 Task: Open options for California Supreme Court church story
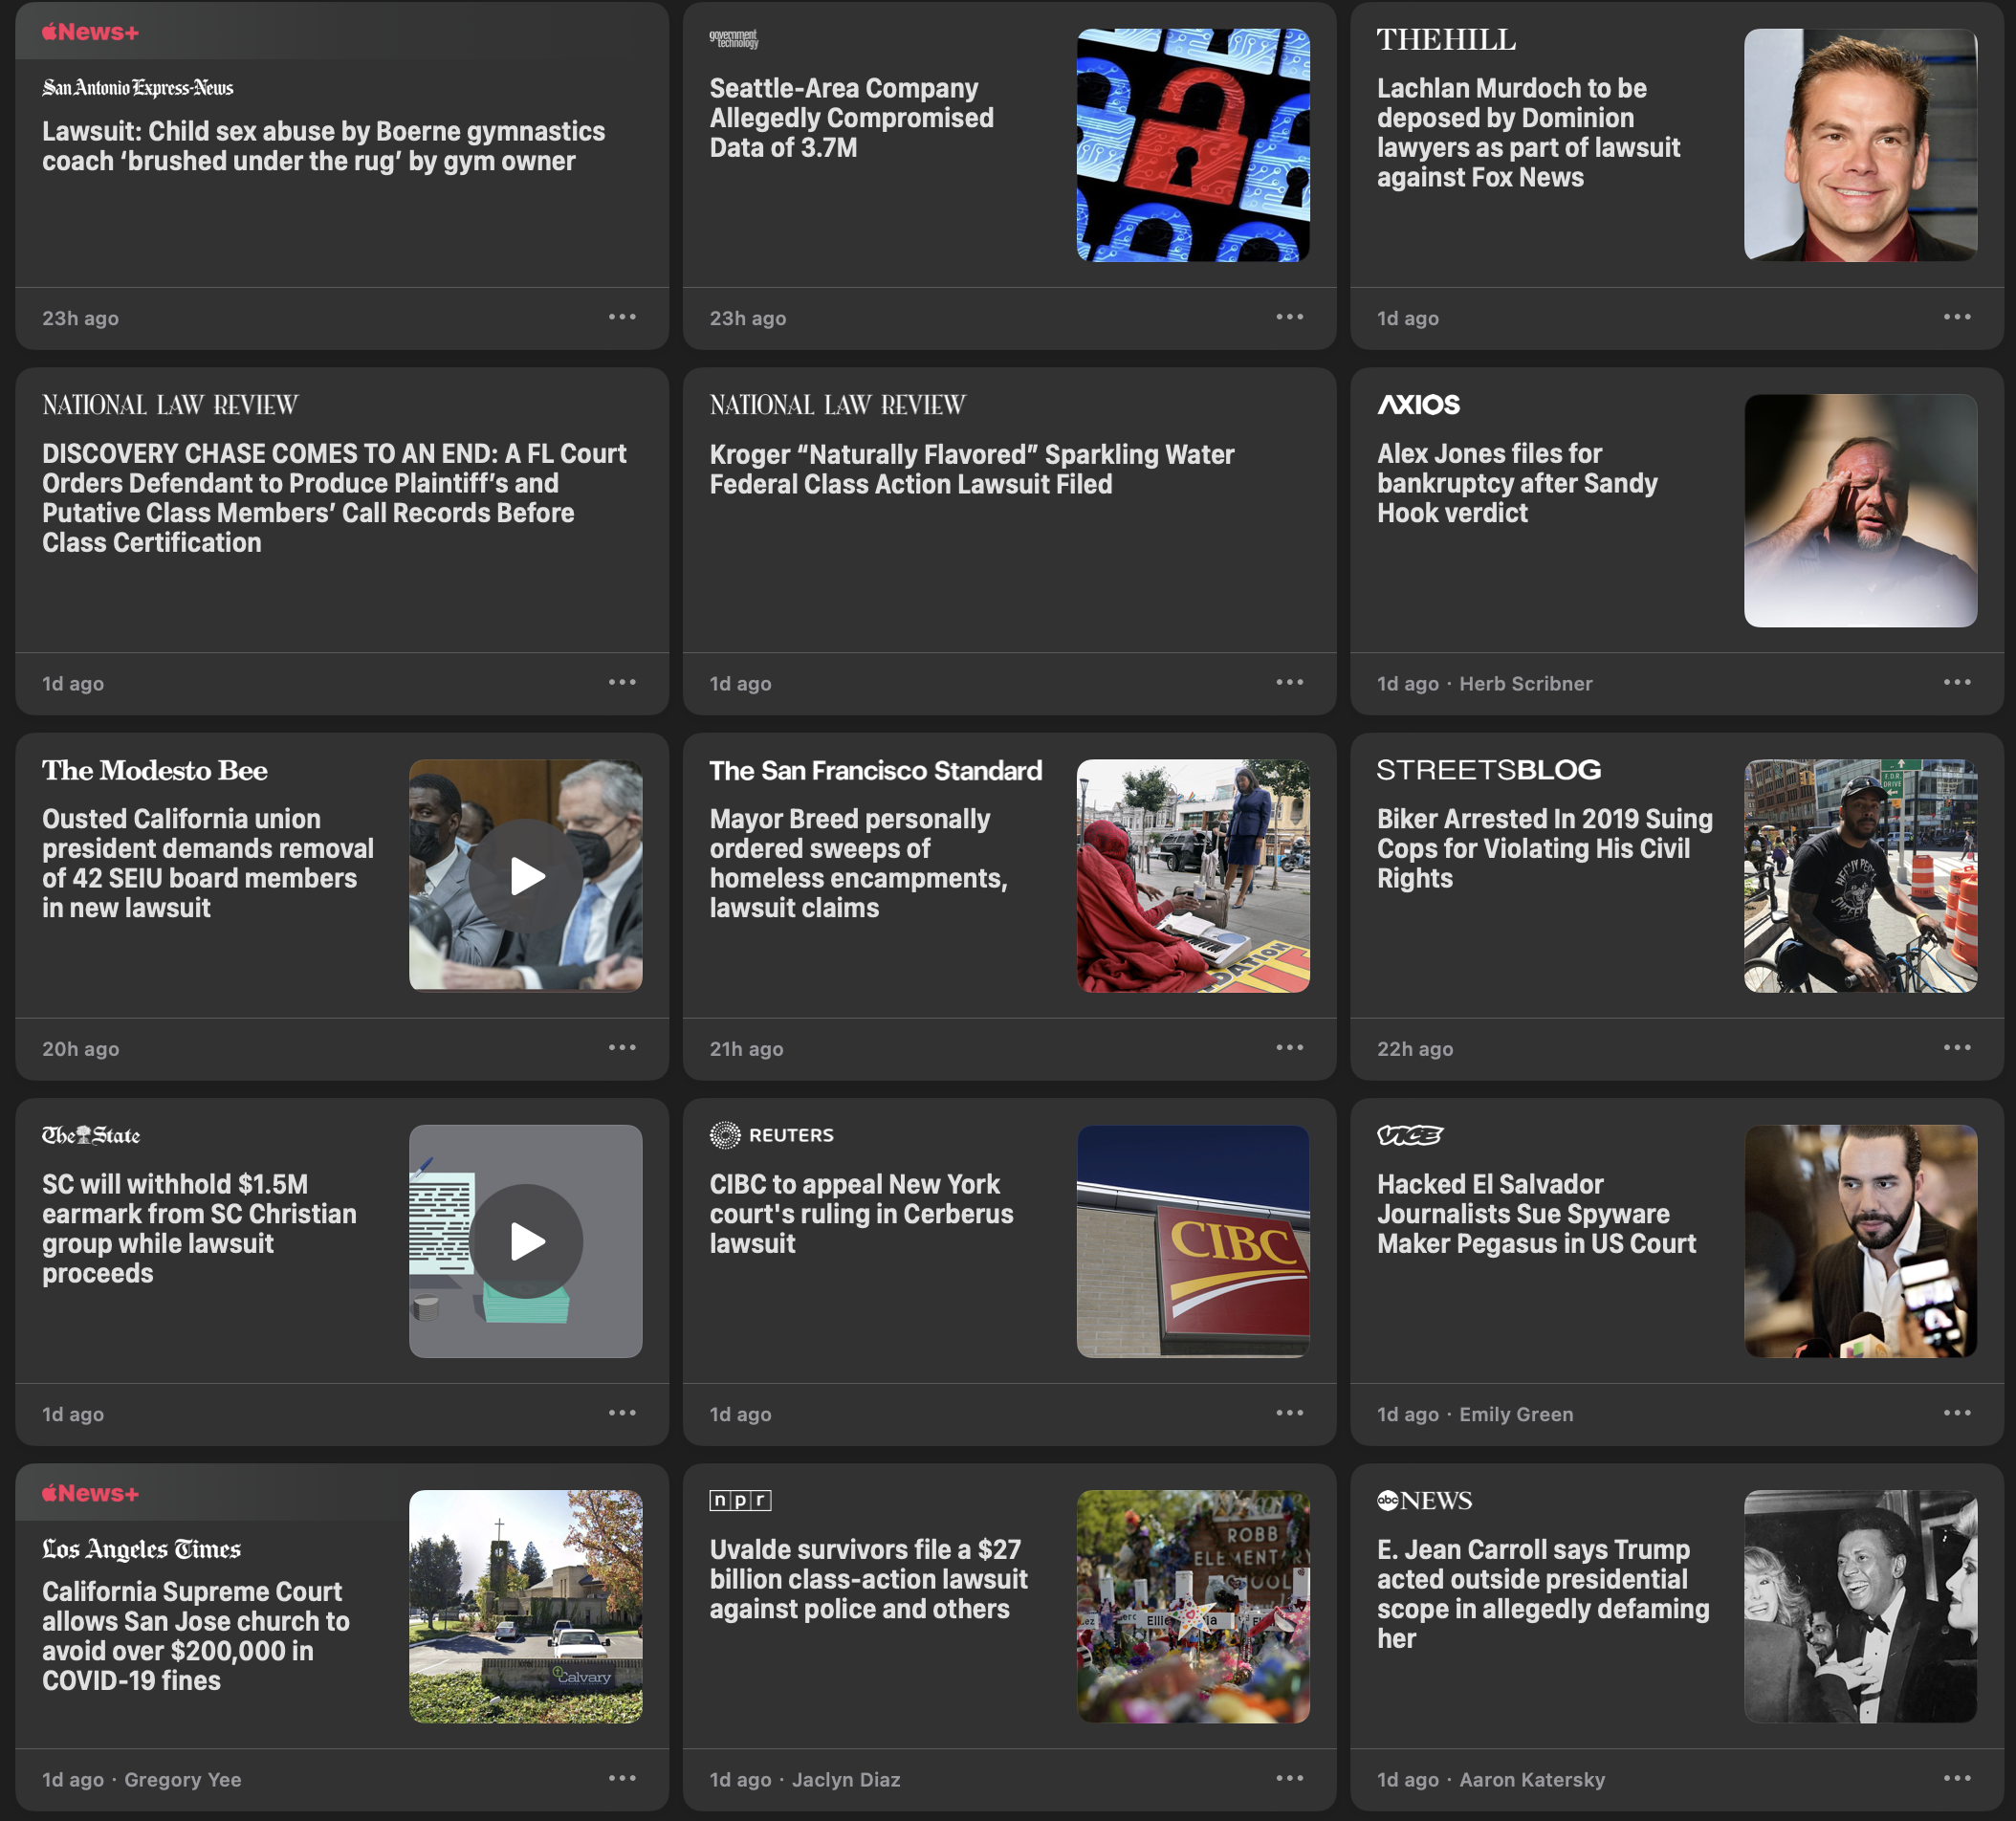coord(622,1777)
